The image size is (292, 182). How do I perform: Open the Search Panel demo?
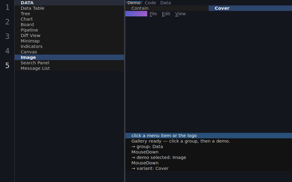69,63
